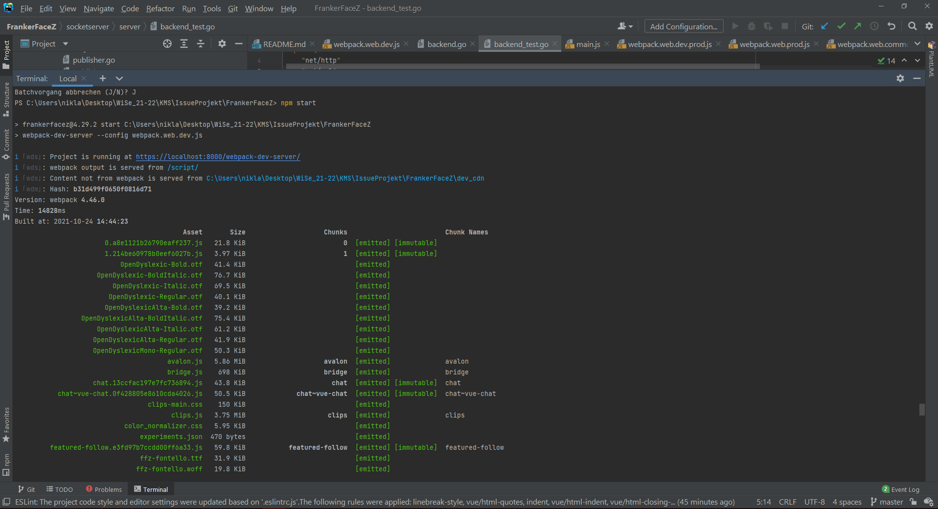The height and width of the screenshot is (509, 938).
Task: Click Collapse All icon in Project panel
Action: pyautogui.click(x=201, y=44)
